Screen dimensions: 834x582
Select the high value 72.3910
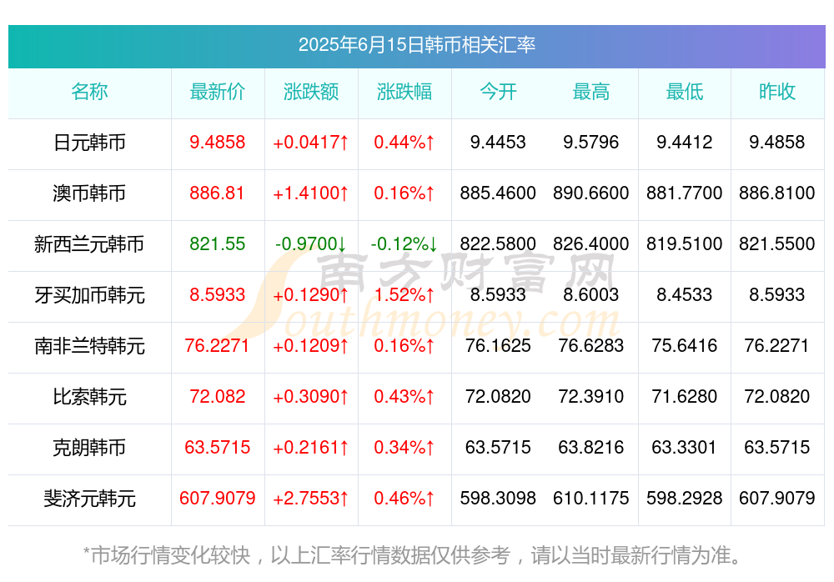[591, 396]
